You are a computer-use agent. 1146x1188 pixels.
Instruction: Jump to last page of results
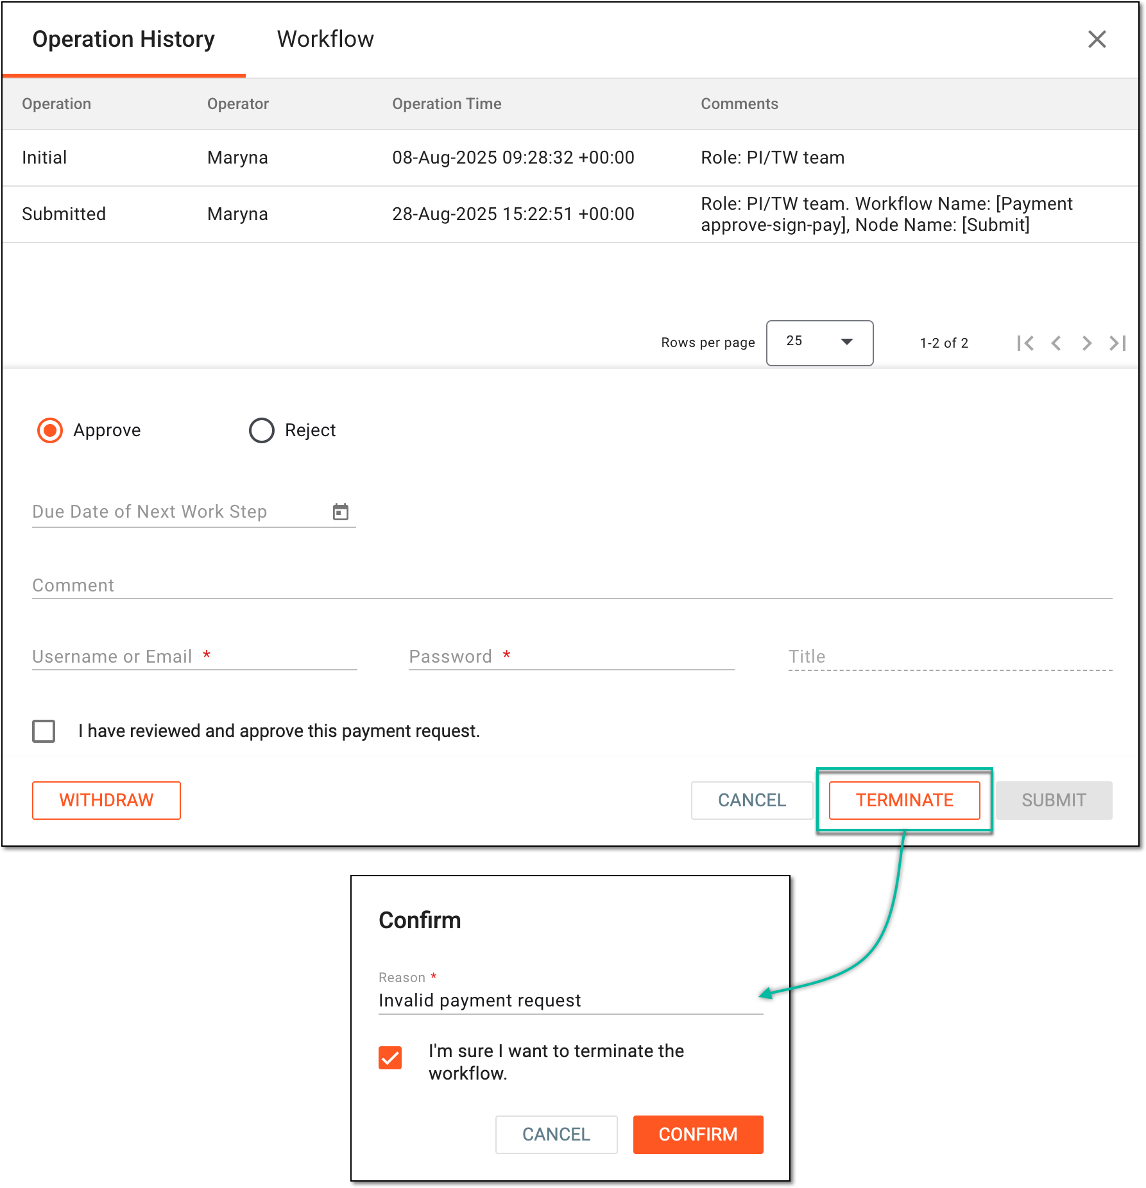pyautogui.click(x=1117, y=343)
